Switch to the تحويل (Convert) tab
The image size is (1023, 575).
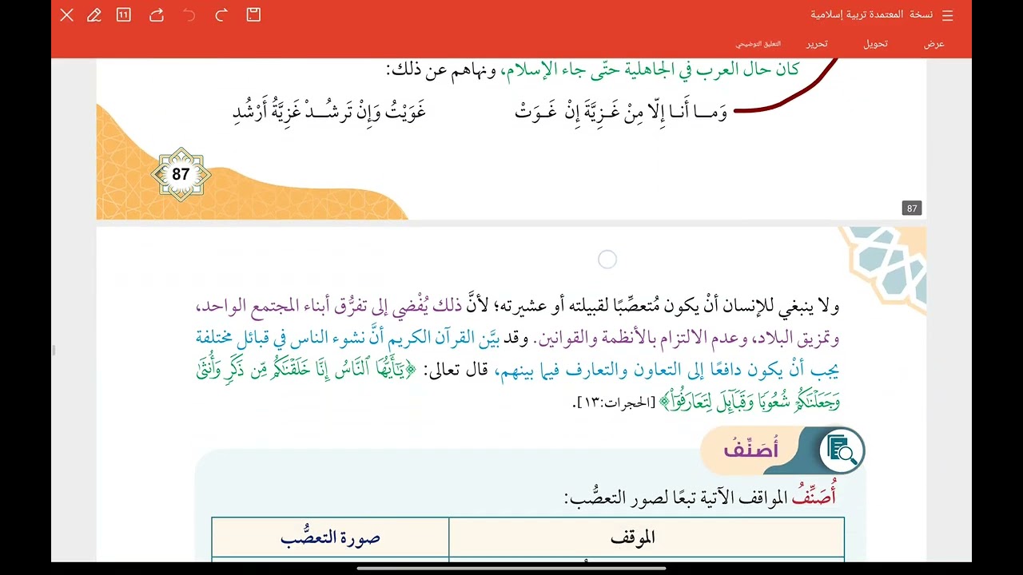(875, 44)
